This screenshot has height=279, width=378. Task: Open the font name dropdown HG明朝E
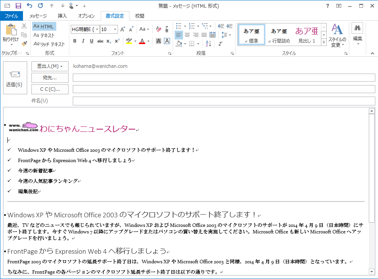point(97,30)
